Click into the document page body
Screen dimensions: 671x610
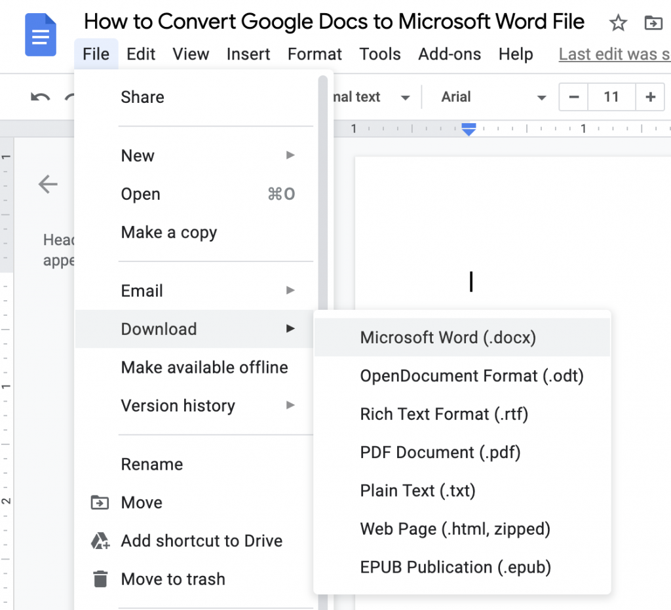(512, 233)
